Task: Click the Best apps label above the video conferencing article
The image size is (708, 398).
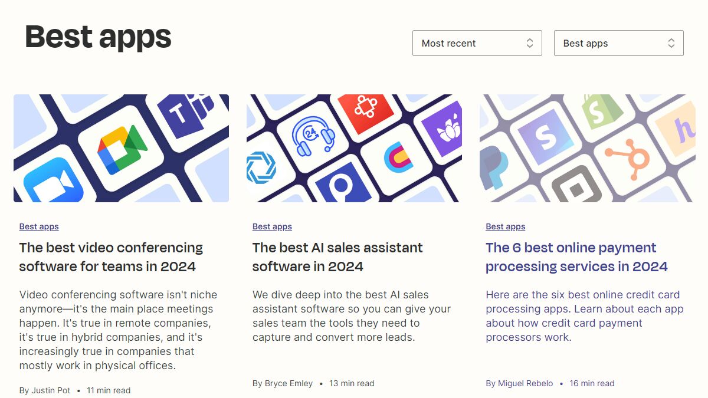Action: coord(39,226)
